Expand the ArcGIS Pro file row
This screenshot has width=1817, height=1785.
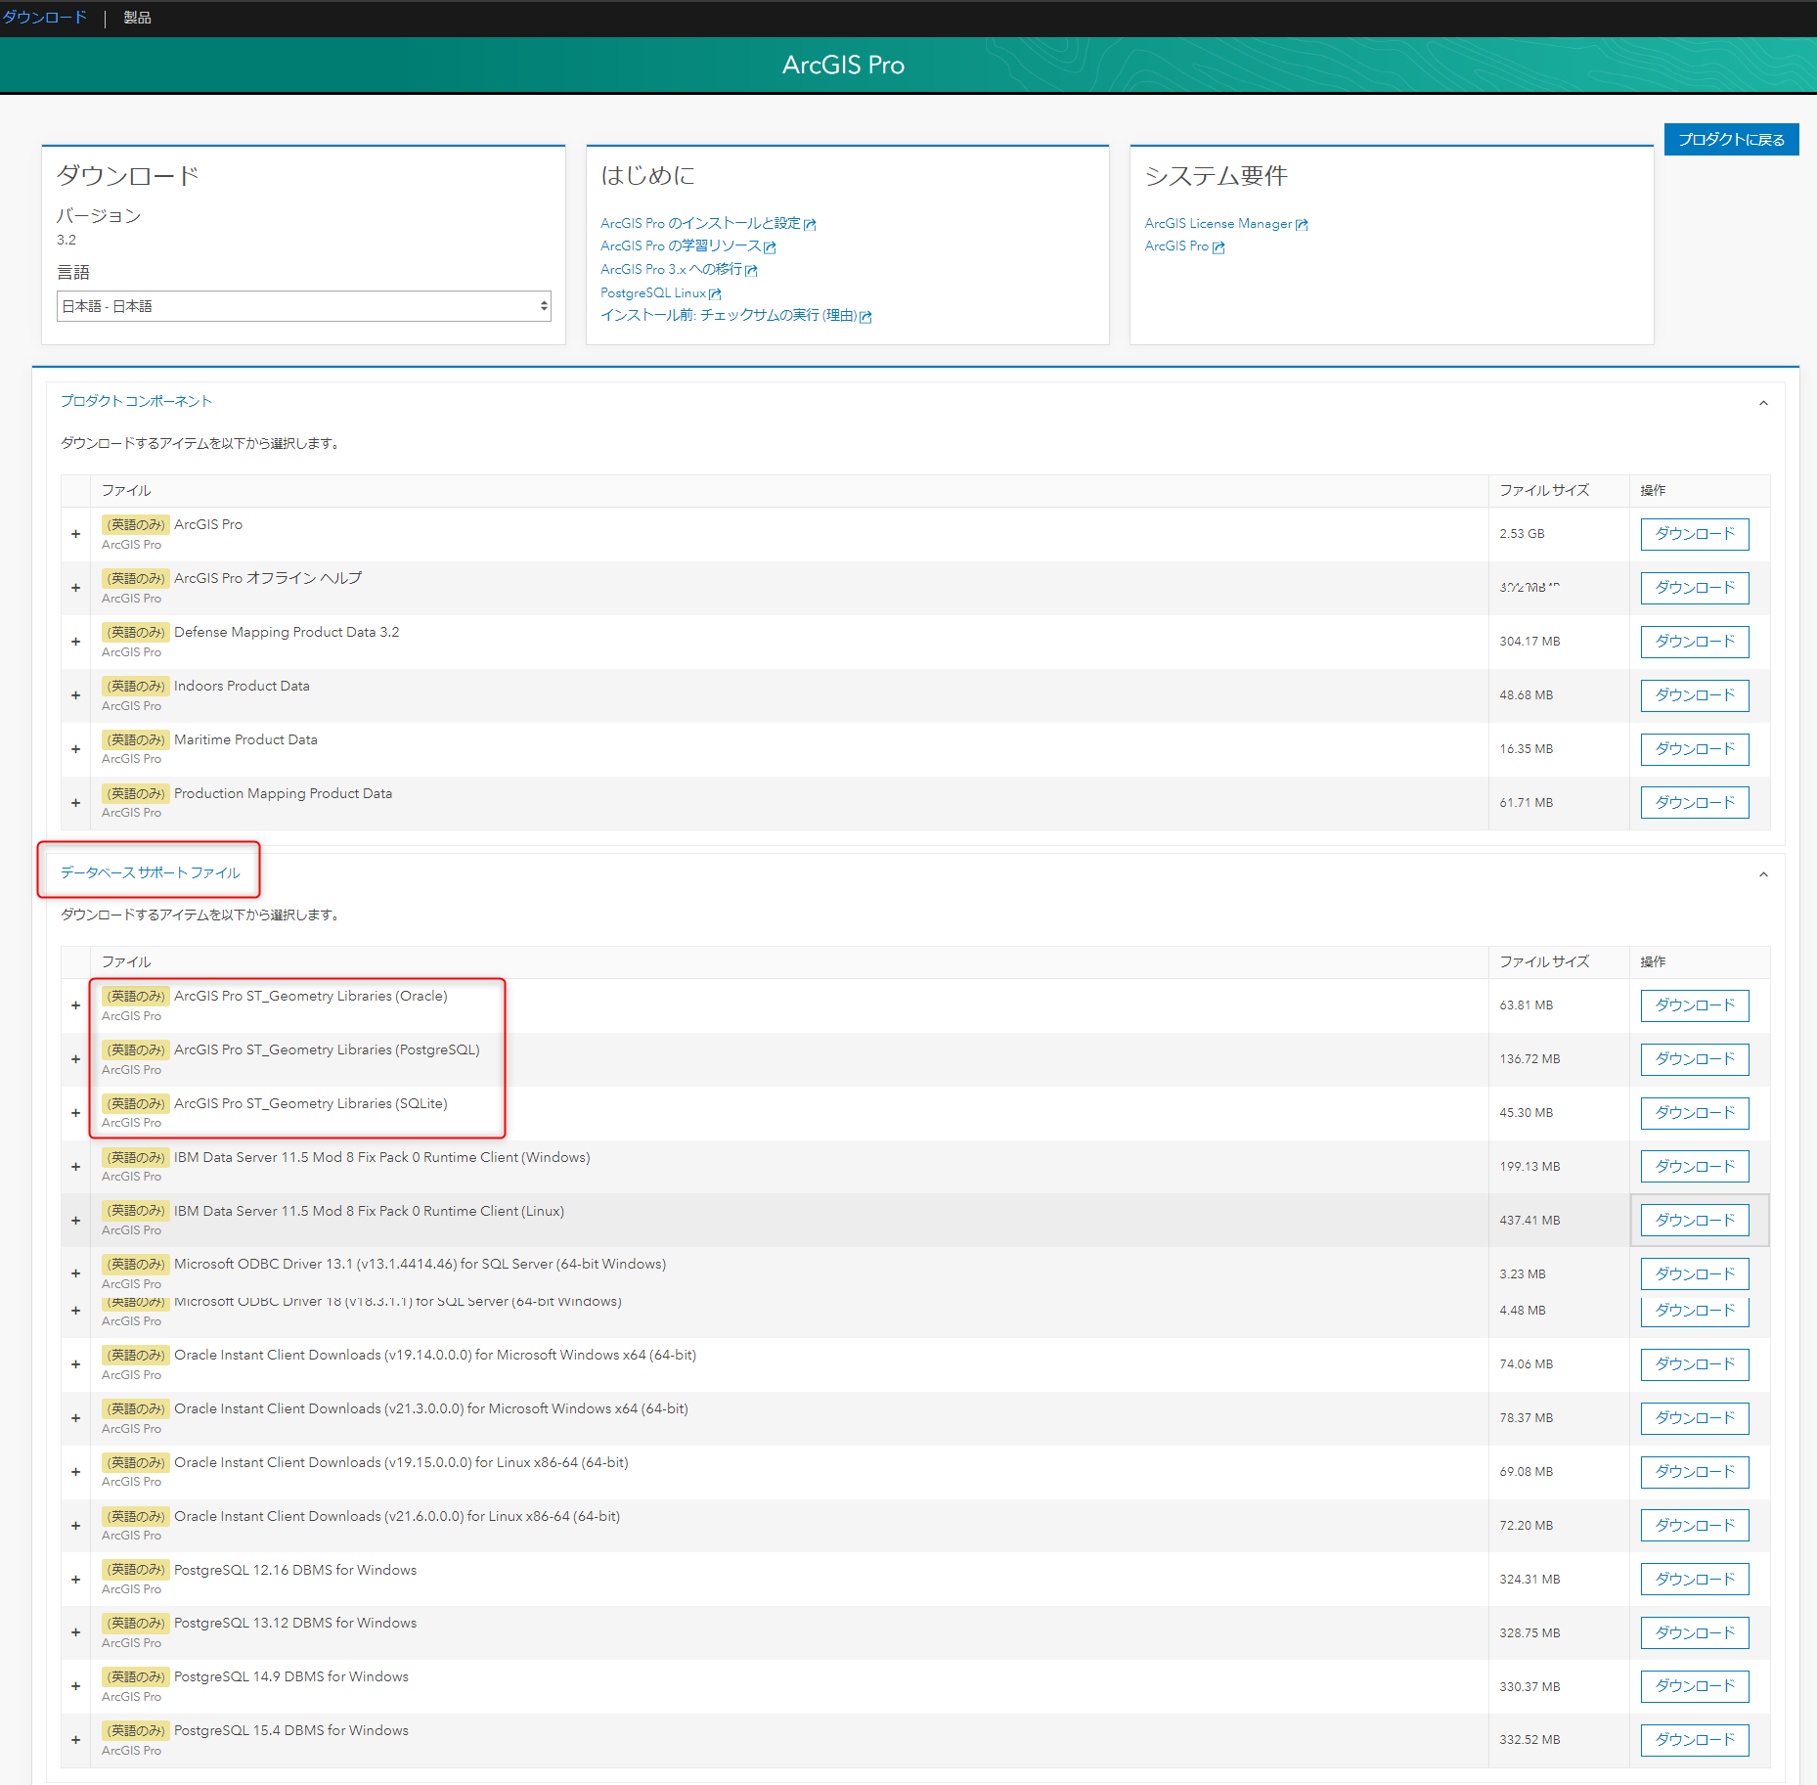(x=75, y=534)
